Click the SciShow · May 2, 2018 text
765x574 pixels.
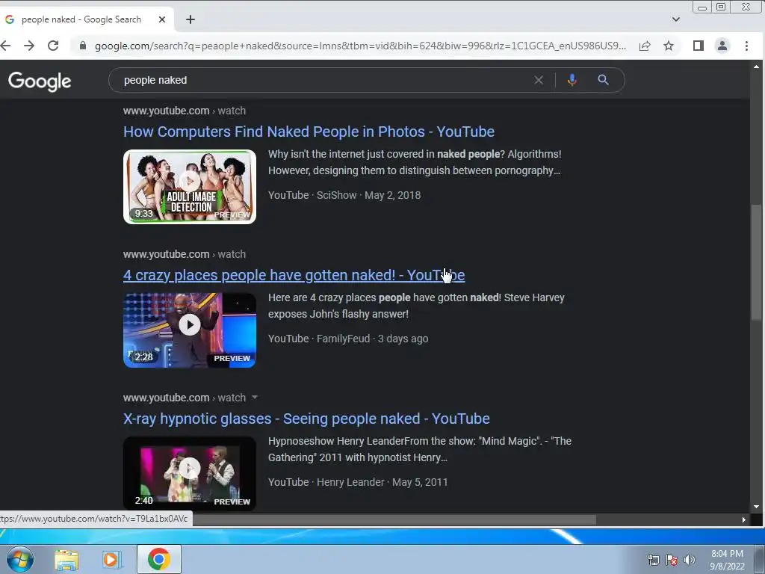[x=368, y=195]
